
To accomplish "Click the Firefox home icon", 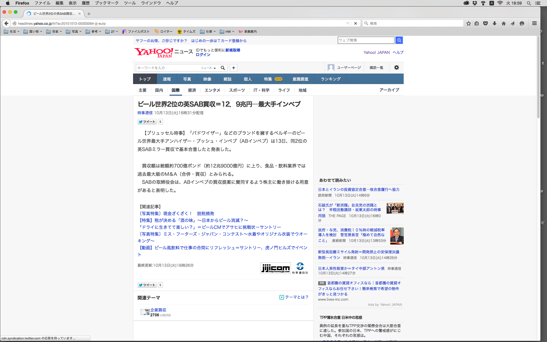I will point(504,23).
